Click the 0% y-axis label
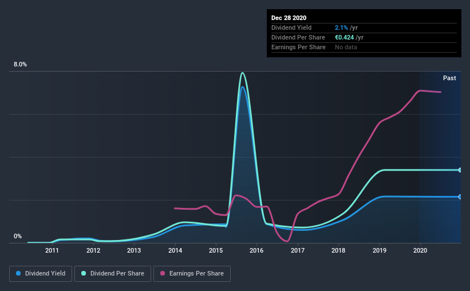The width and height of the screenshot is (470, 291). coord(18,237)
